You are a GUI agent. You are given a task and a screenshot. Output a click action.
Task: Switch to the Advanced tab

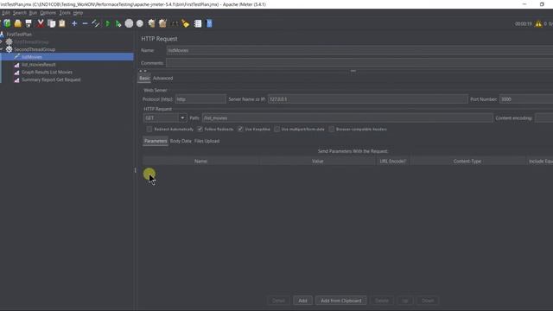(x=163, y=79)
